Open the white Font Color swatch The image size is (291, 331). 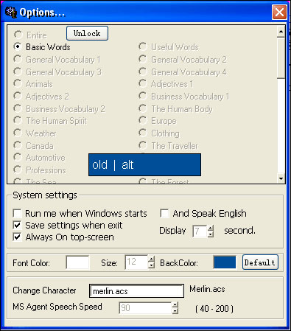pyautogui.click(x=77, y=262)
